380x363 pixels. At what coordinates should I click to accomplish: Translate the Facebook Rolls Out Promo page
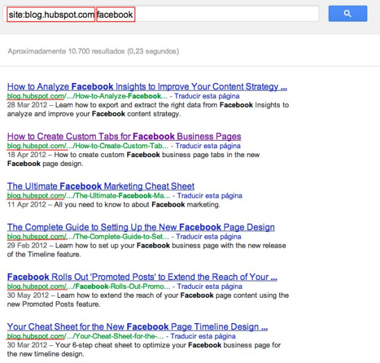click(x=210, y=286)
